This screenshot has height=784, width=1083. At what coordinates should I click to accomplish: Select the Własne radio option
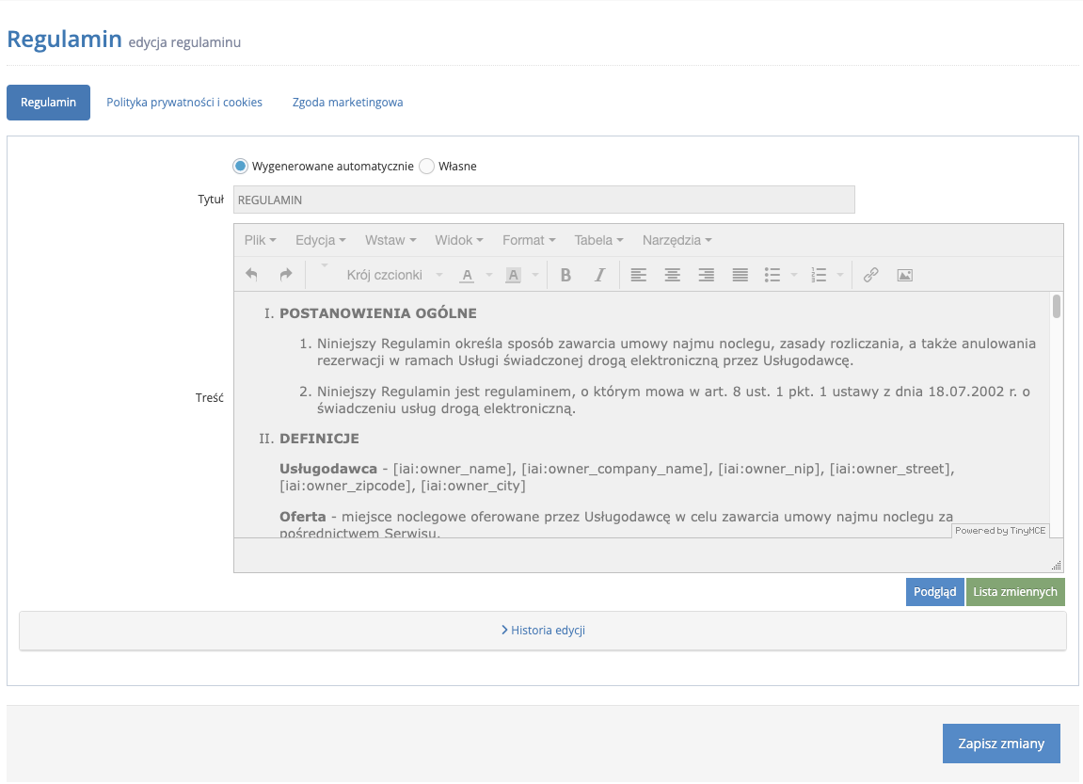(427, 166)
